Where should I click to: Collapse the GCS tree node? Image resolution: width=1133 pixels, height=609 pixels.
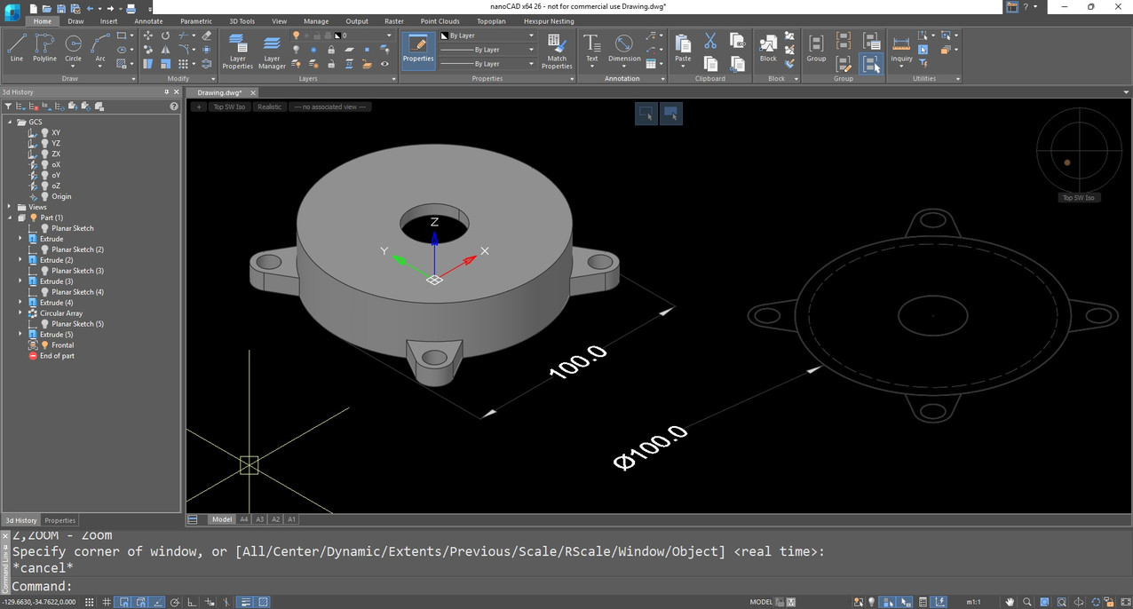coord(10,122)
